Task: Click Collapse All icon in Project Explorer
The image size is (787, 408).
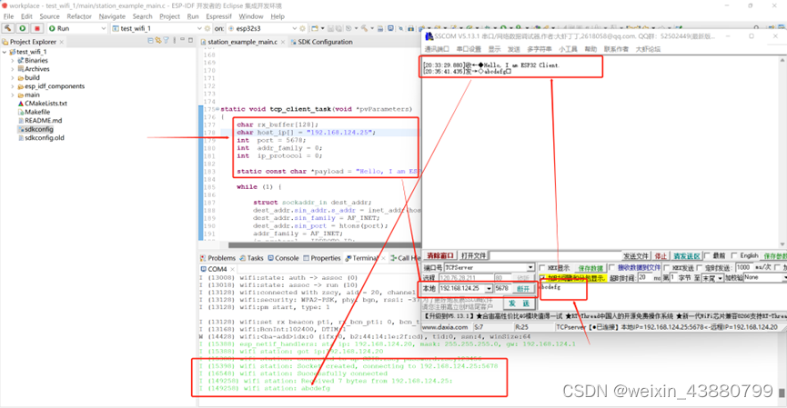Action: pyautogui.click(x=150, y=40)
